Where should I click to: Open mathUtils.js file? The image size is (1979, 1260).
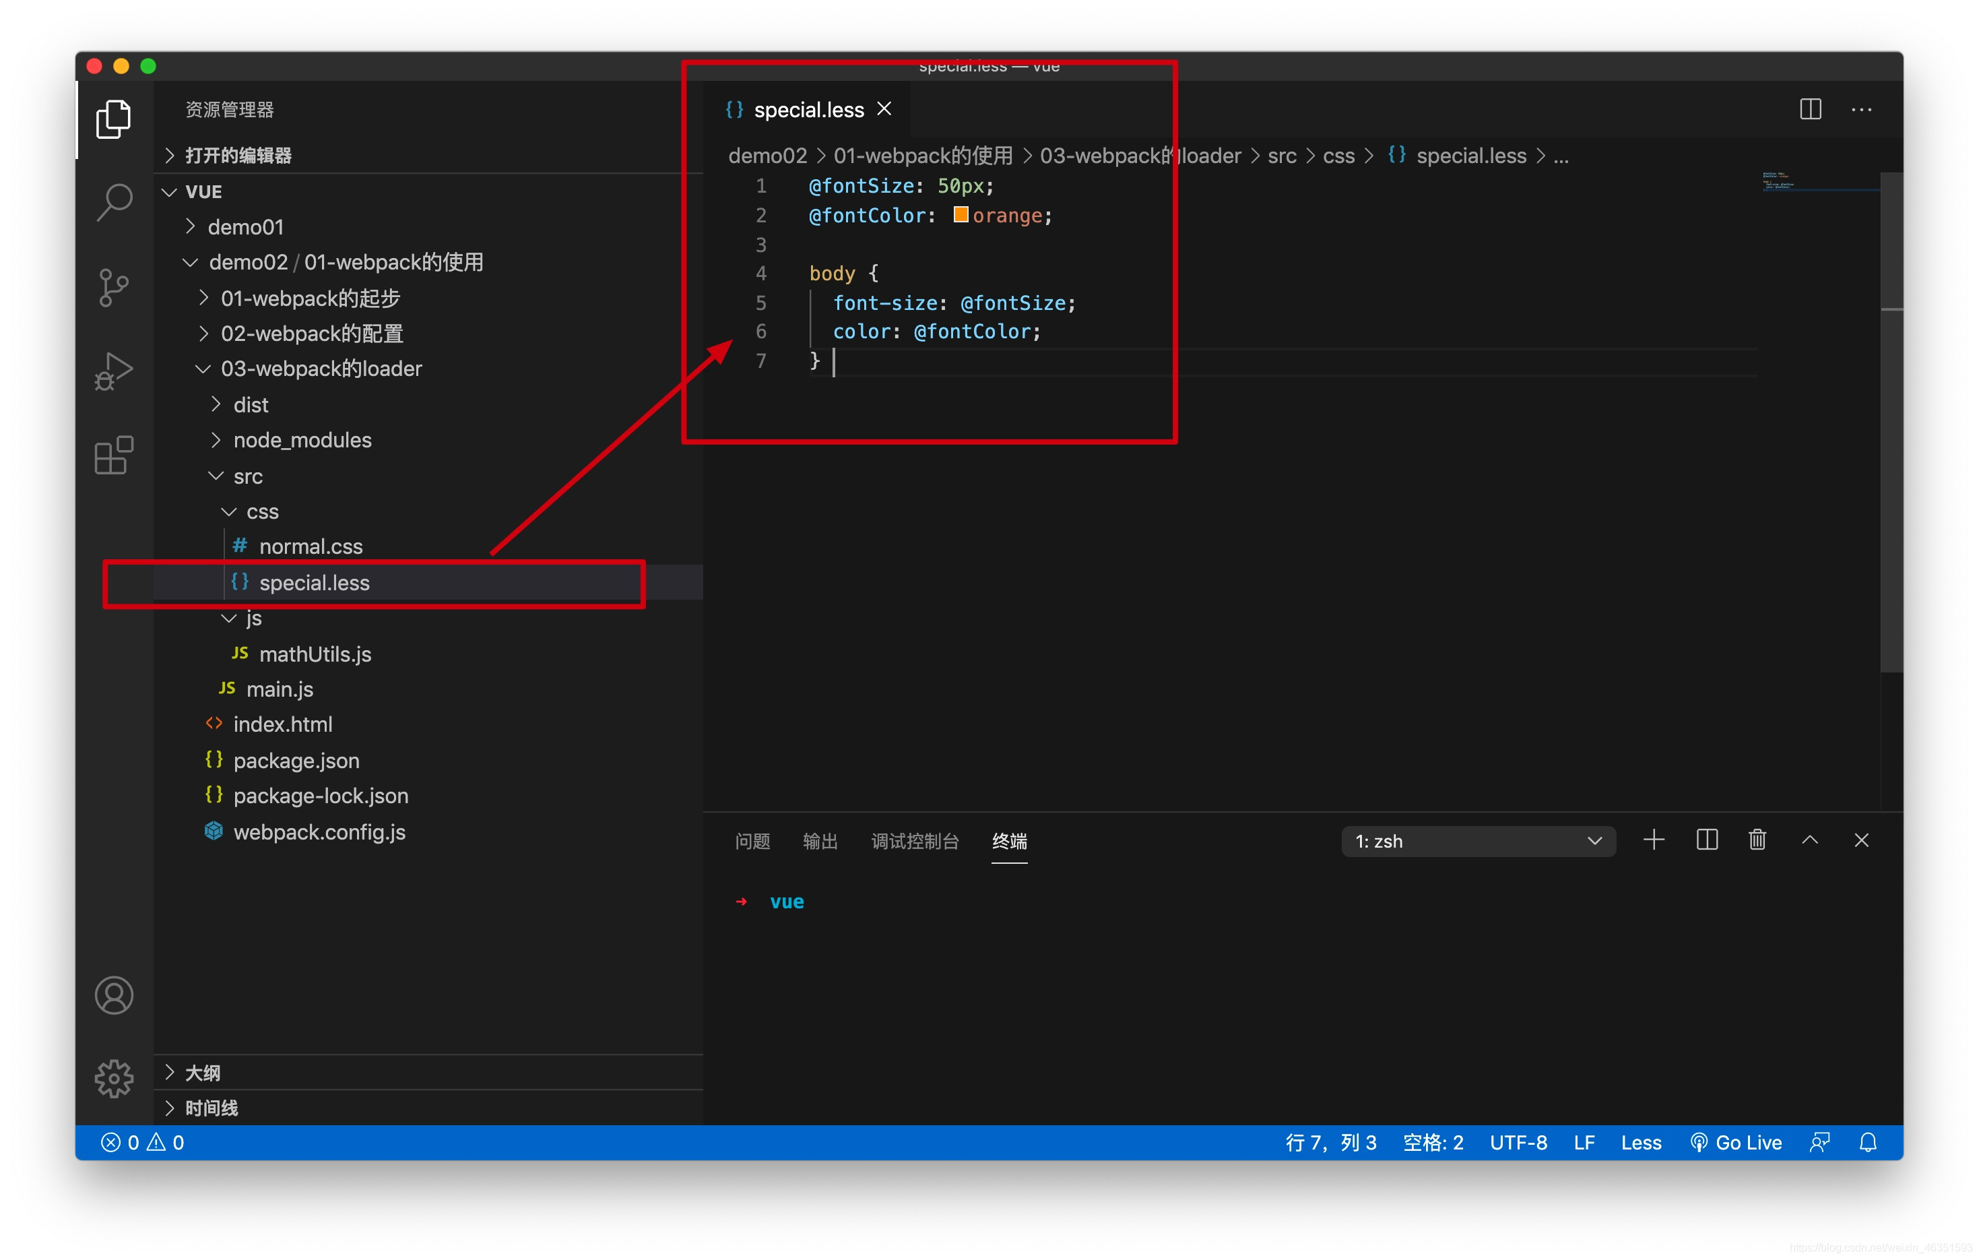point(427,654)
